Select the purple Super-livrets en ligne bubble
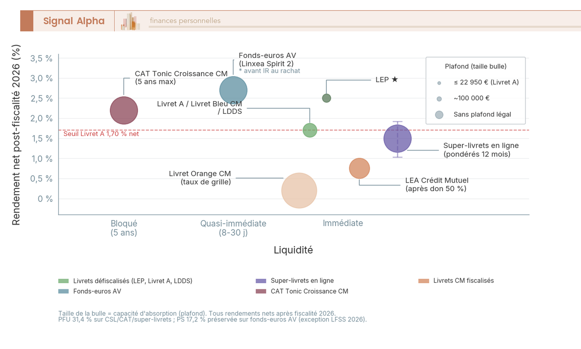The image size is (581, 349). tap(398, 138)
